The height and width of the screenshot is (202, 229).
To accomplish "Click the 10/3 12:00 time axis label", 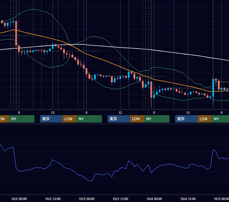I will (x=120, y=199).
